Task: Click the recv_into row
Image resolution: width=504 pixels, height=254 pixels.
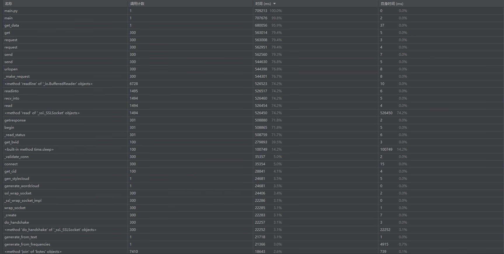Action: (x=12, y=98)
